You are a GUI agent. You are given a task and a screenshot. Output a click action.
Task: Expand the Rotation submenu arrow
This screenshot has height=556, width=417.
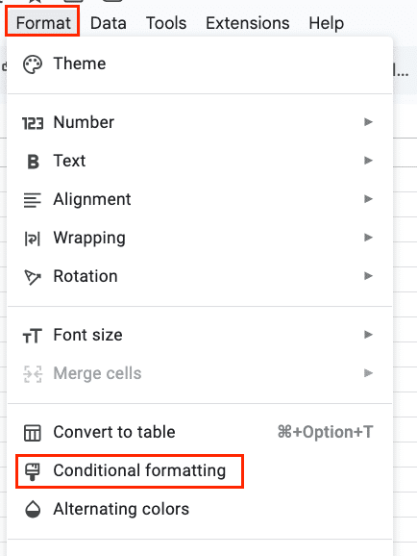click(368, 276)
